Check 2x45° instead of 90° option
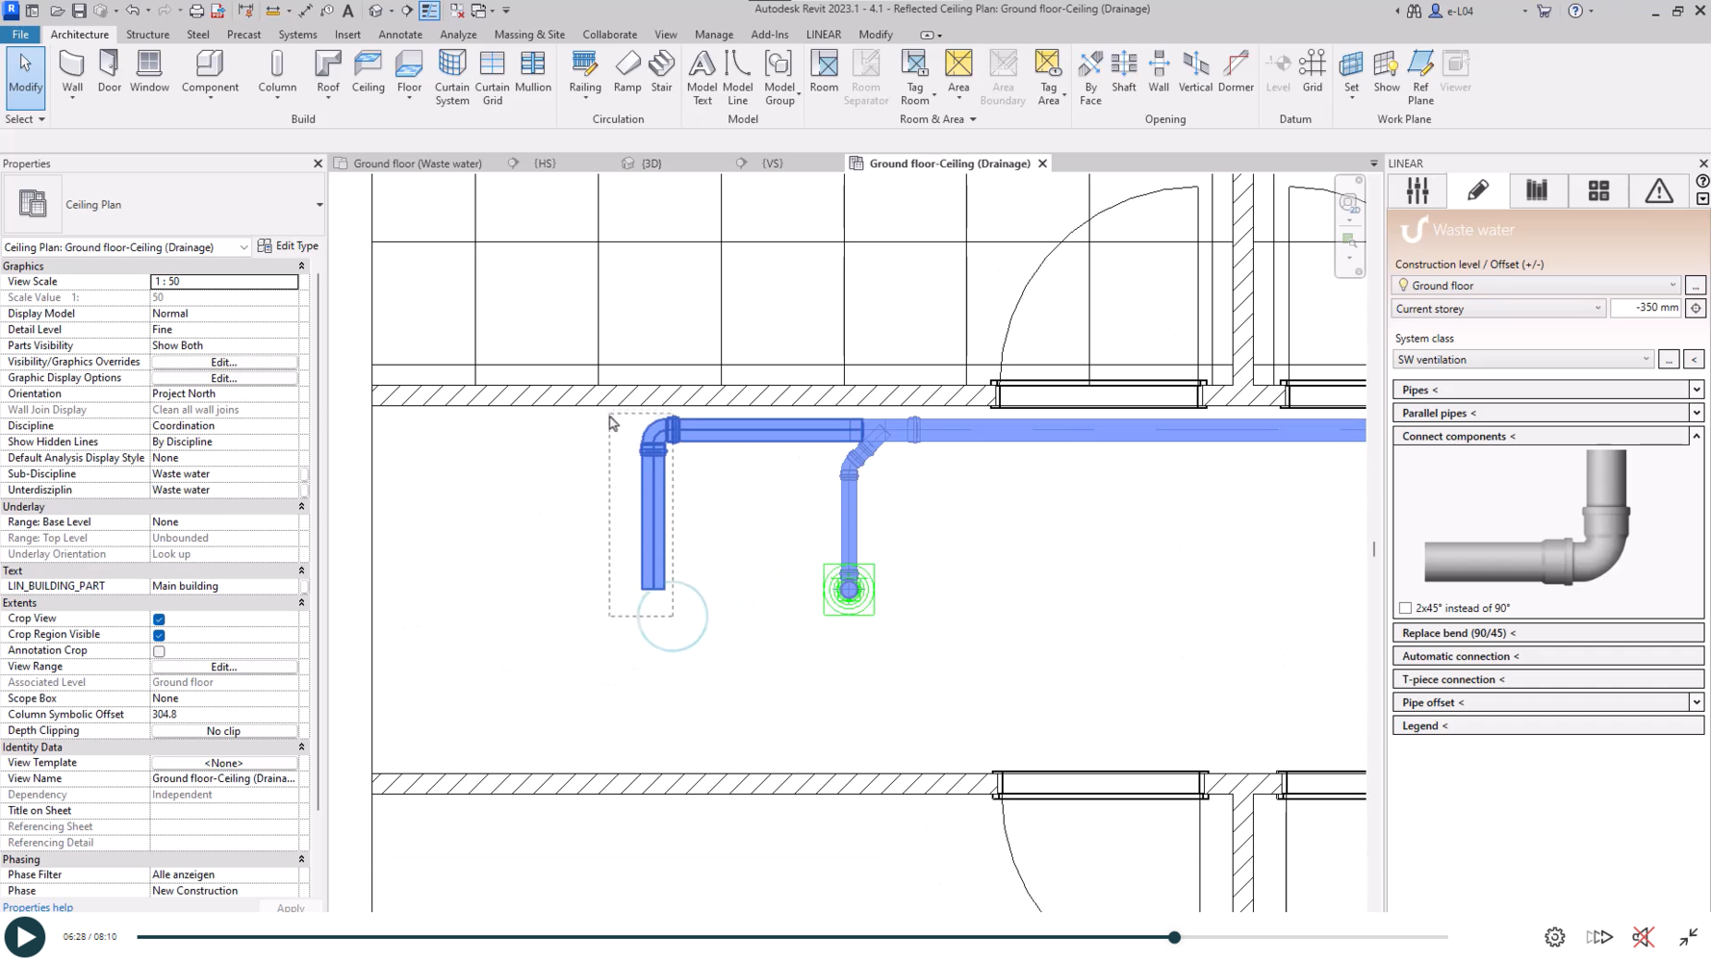The image size is (1711, 962). pyautogui.click(x=1405, y=608)
